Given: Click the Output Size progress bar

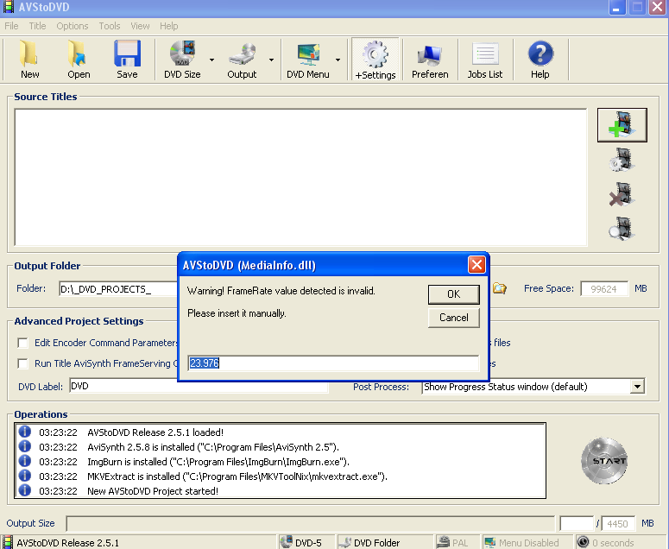Looking at the screenshot, I should point(310,523).
